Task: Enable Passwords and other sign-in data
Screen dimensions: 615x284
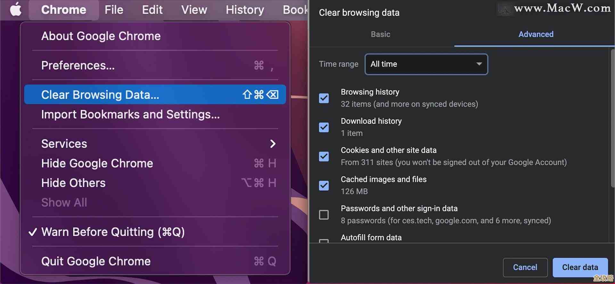Action: pos(324,215)
